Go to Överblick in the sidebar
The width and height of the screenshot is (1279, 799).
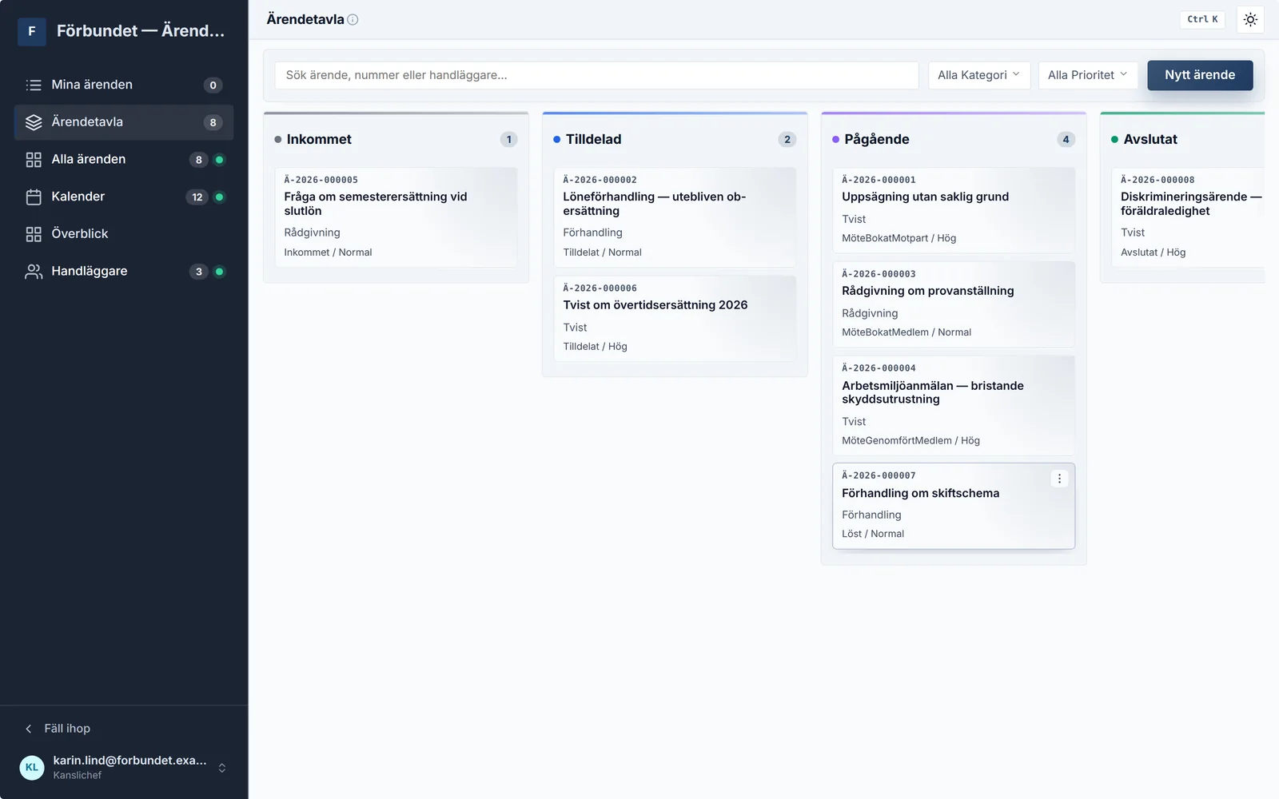coord(124,234)
